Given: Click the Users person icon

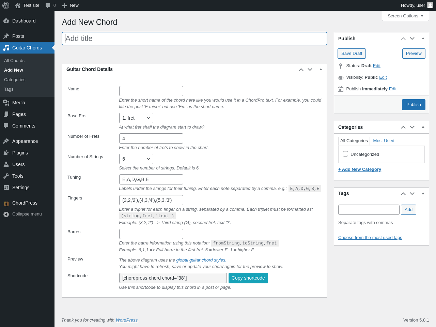Looking at the screenshot, I should click(x=6, y=164).
